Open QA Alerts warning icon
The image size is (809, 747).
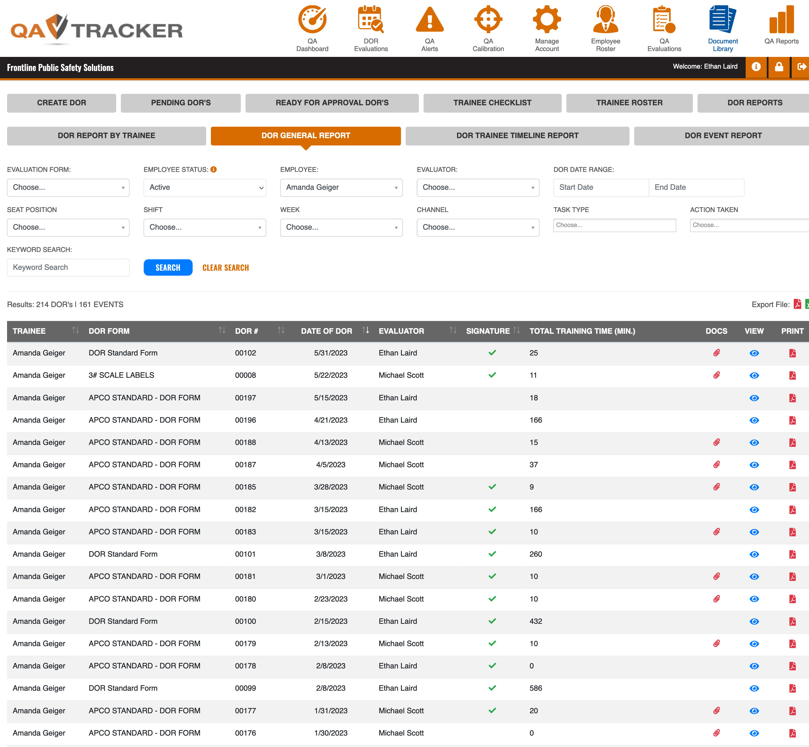click(429, 19)
